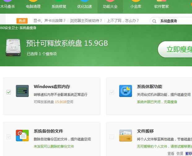The width and height of the screenshot is (192, 156).
Task: Click the hard disk drive icon
Action: click(13, 48)
